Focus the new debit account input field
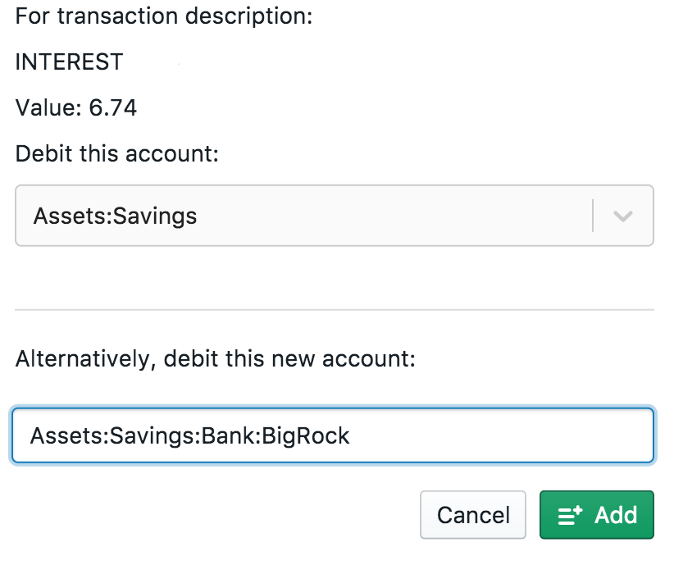 (x=492, y=435)
